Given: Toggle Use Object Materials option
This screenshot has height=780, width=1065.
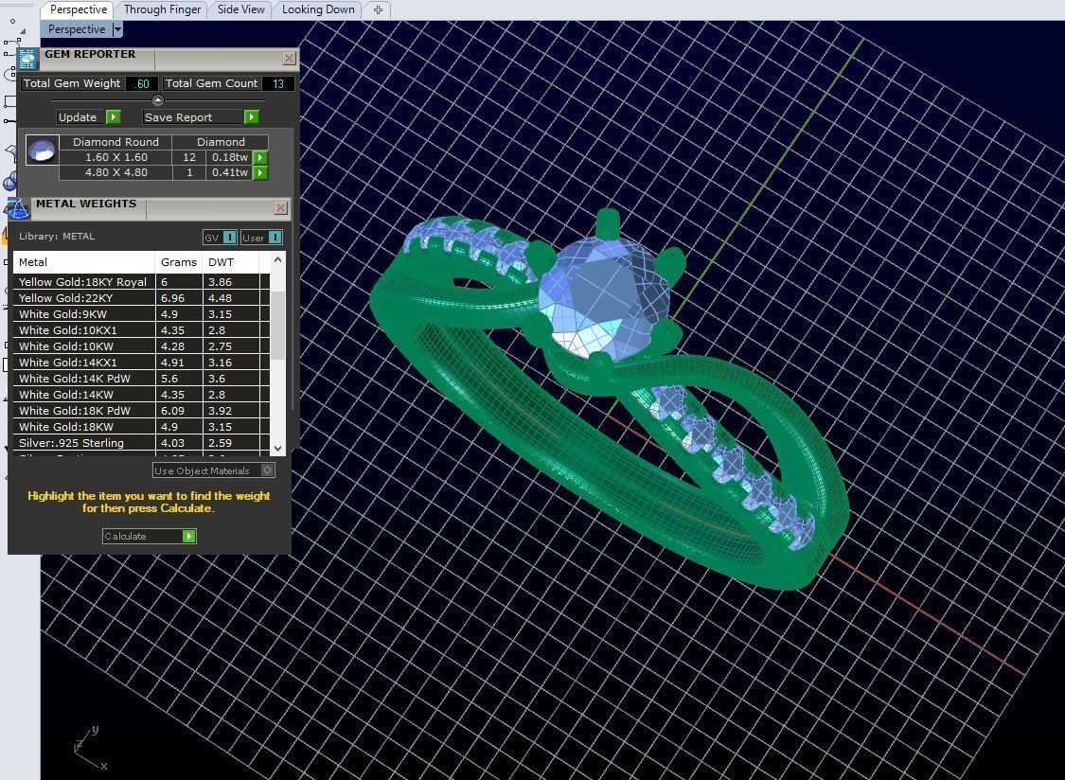Looking at the screenshot, I should click(x=268, y=470).
